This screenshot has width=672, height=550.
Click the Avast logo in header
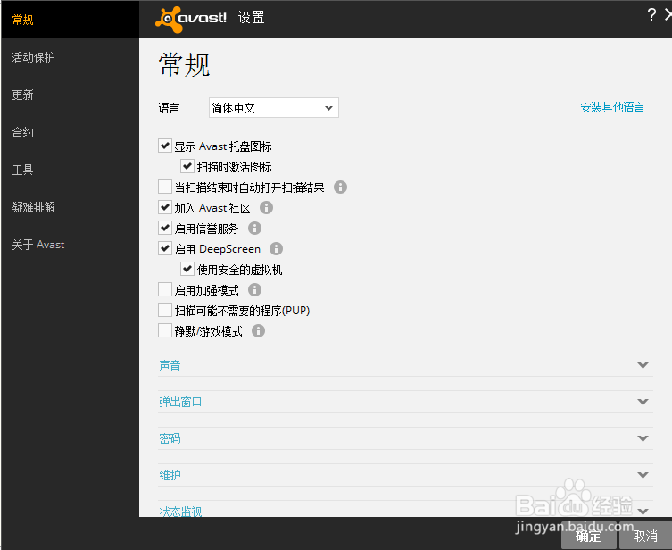click(191, 20)
